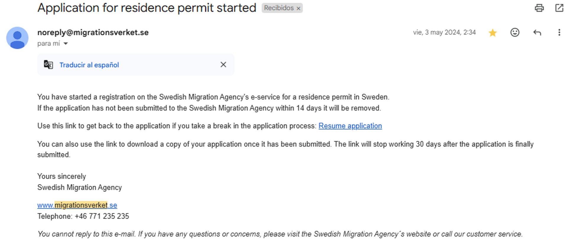Open the Resume application link

[350, 126]
